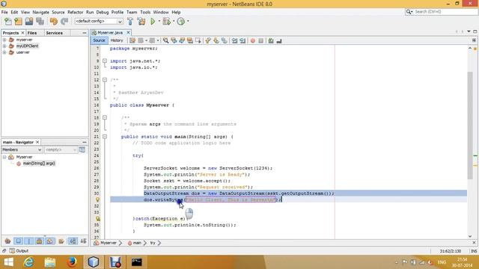Viewport: 479px width, 269px height.
Task: Click the Redo toolbar icon
Action: (64, 22)
